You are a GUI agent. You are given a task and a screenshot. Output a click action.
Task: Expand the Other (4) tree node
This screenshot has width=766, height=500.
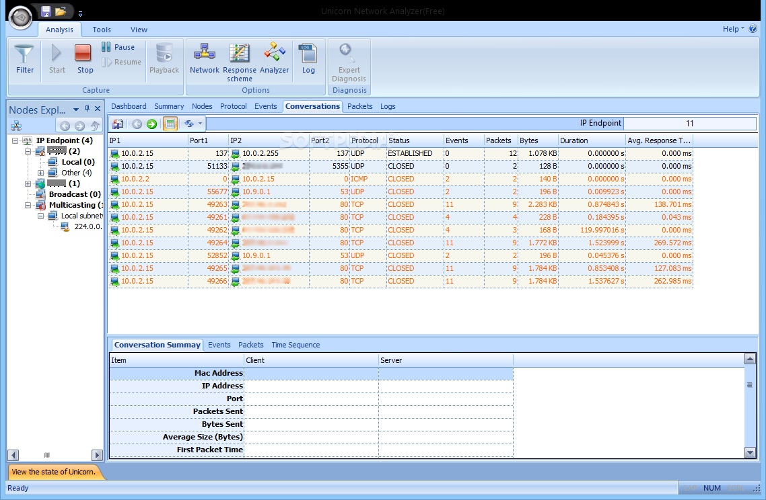[x=40, y=173]
